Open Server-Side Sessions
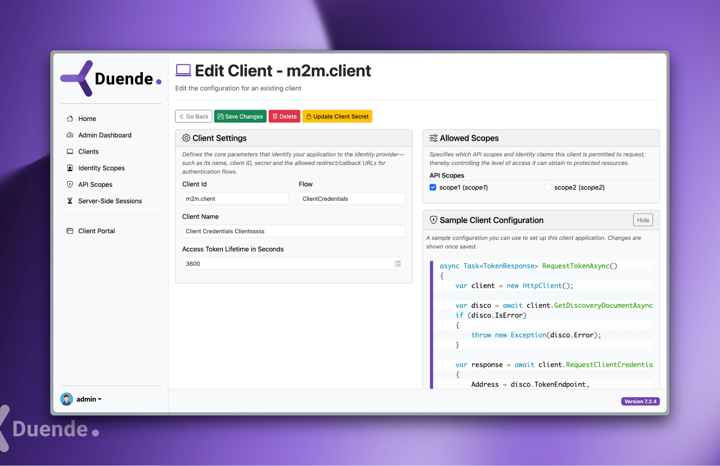 pos(111,201)
